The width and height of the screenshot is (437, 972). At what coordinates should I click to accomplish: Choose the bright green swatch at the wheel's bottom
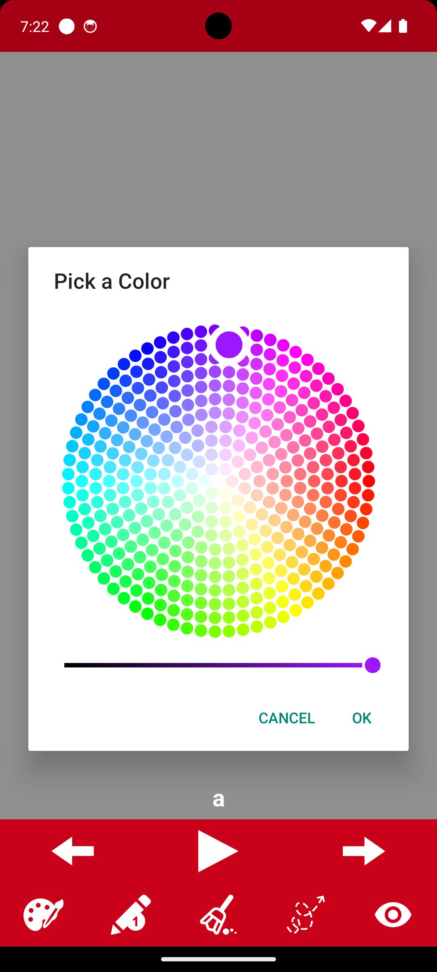tap(173, 625)
